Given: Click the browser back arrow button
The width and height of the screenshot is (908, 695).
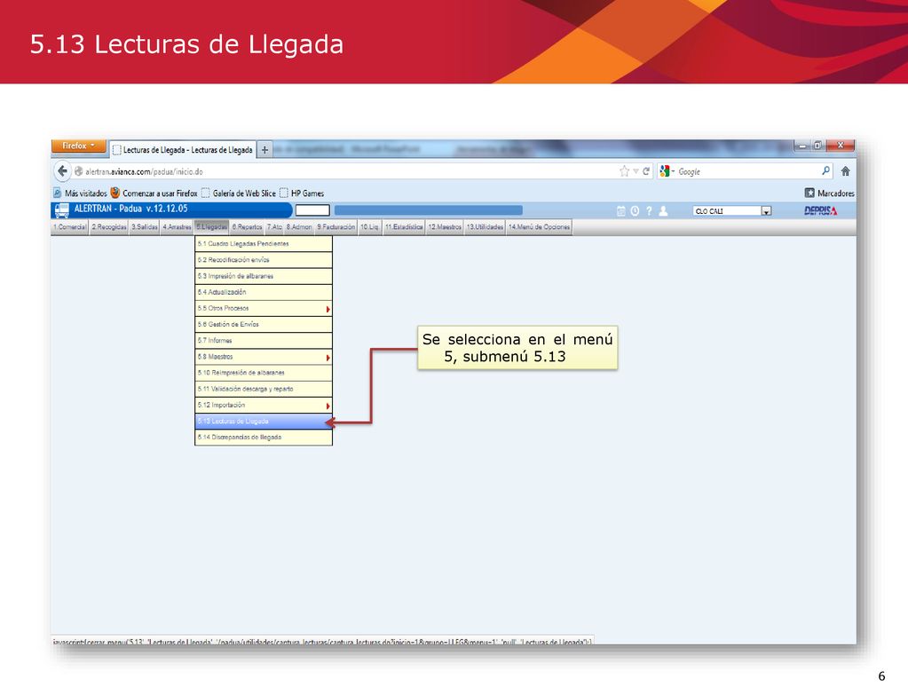Looking at the screenshot, I should [x=62, y=171].
